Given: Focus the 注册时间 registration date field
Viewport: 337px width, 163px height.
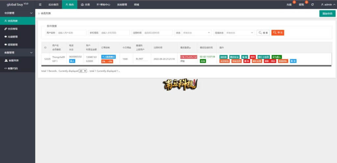Looking at the screenshot, I should [x=158, y=33].
